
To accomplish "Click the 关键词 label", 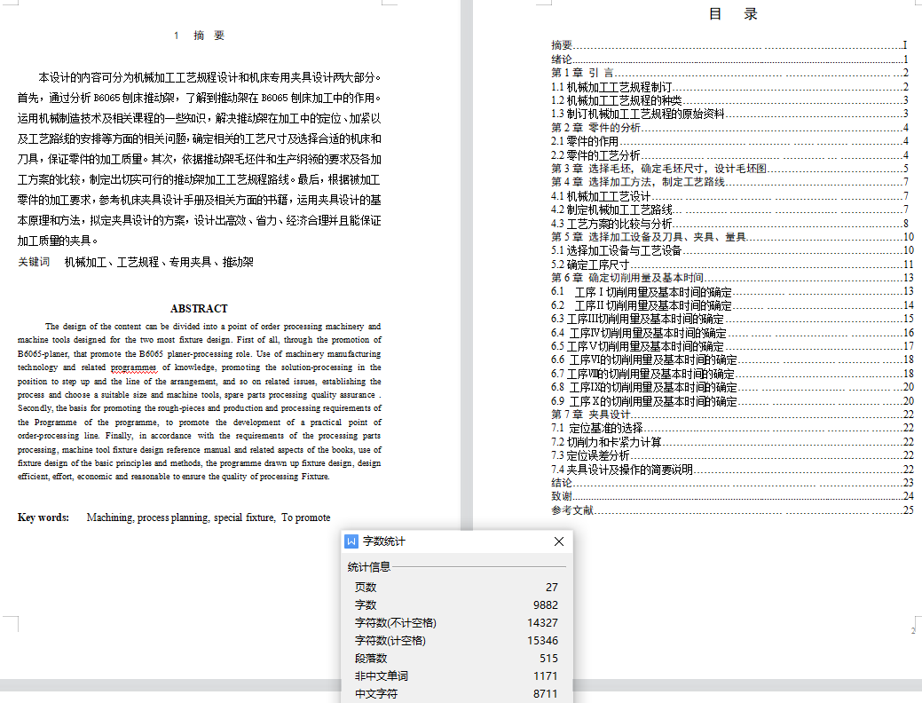I will 34,262.
